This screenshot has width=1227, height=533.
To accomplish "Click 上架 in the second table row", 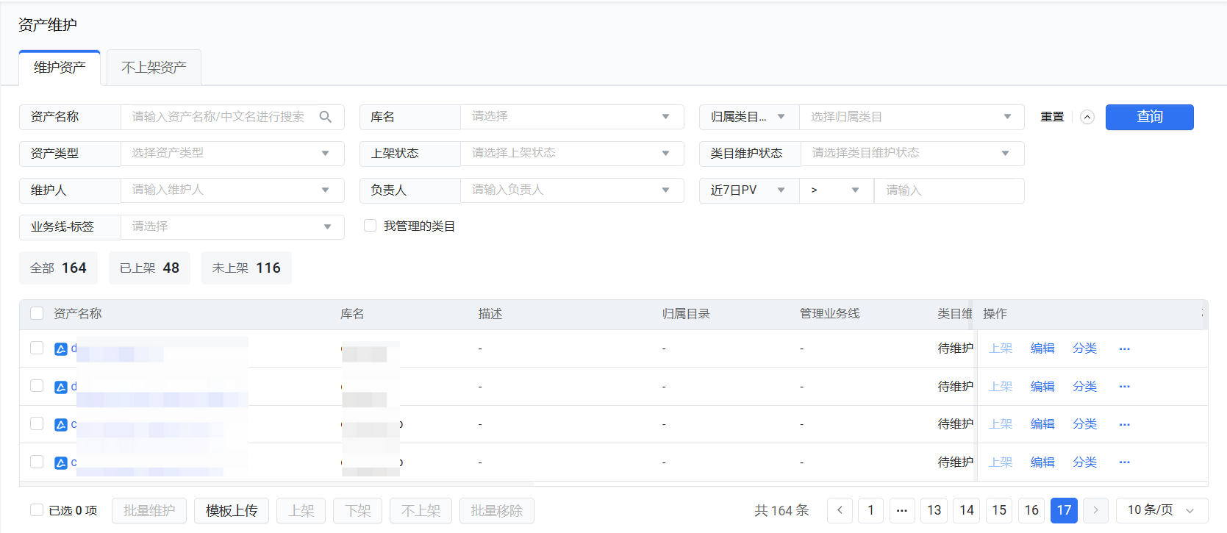I will click(1001, 387).
